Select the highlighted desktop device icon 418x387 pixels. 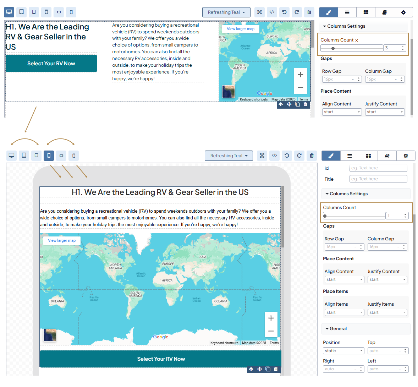pos(9,12)
